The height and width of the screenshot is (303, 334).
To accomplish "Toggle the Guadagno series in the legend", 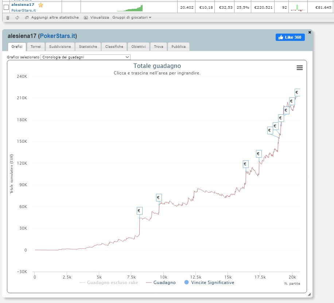I will pos(161,283).
